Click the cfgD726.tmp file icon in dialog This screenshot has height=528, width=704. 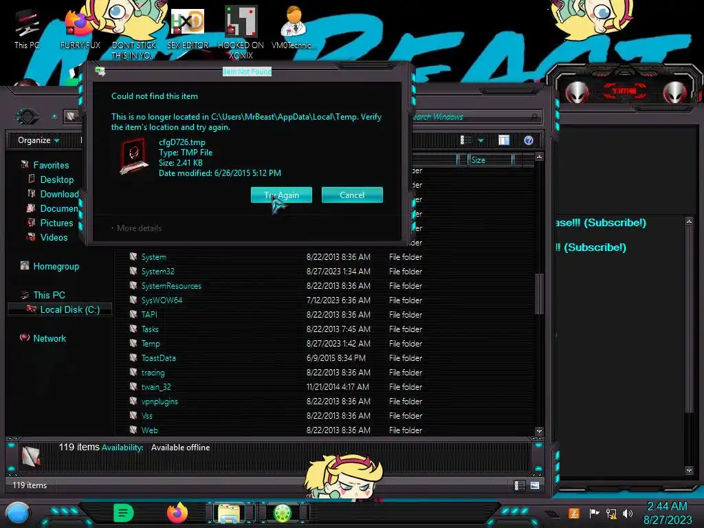point(134,156)
